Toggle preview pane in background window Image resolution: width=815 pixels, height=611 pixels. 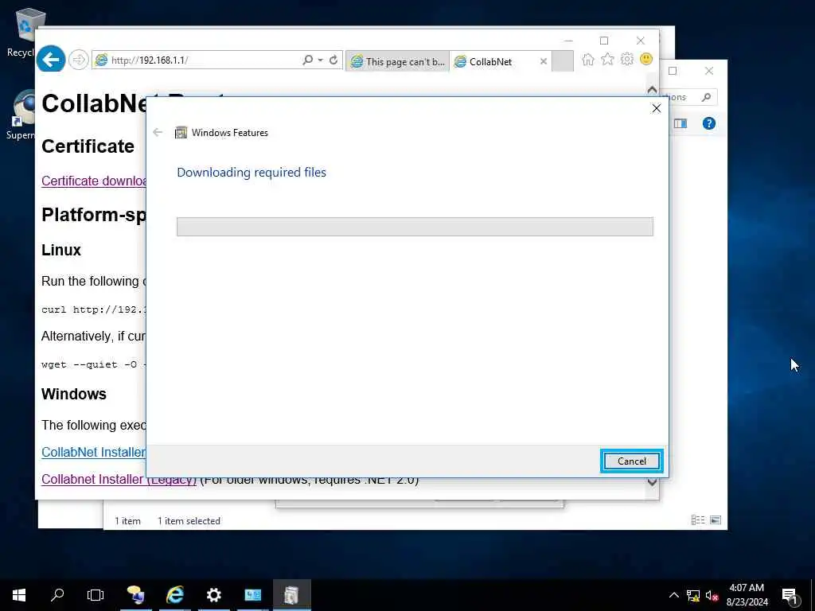(680, 123)
